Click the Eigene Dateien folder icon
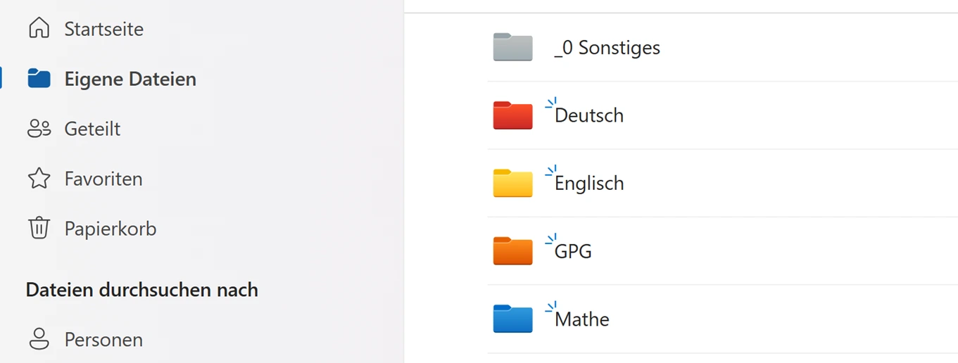 (39, 79)
